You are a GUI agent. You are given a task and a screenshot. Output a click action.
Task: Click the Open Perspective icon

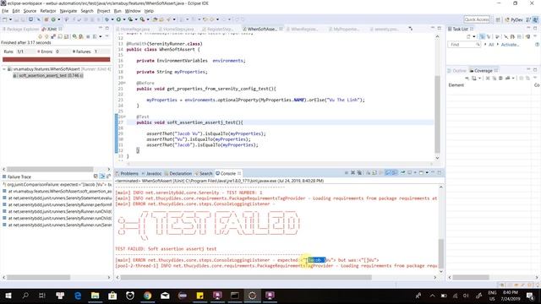(498, 19)
